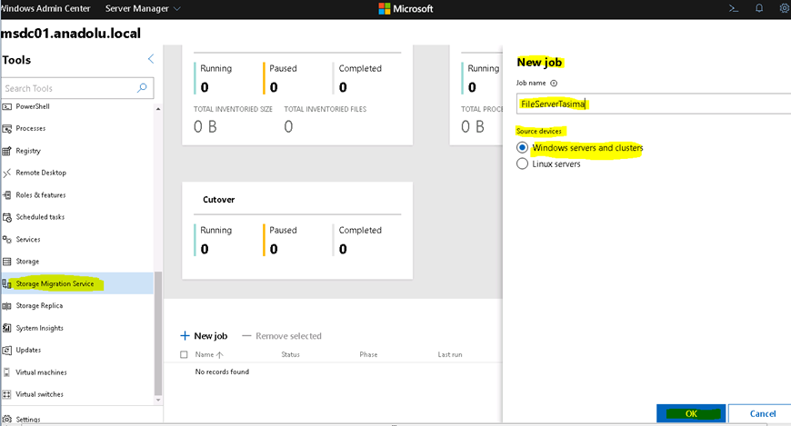
Task: Click the New job button
Action: tap(204, 336)
